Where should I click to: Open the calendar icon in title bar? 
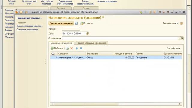tap(155, 12)
